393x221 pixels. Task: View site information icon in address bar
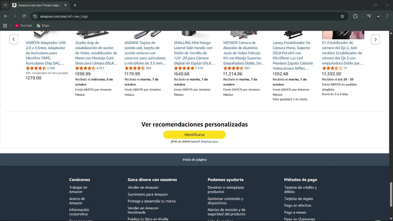[x=35, y=16]
